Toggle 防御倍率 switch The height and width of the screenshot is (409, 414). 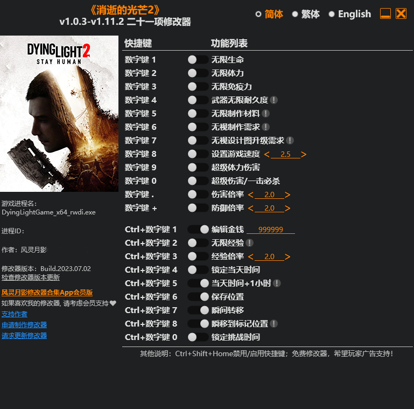click(x=198, y=208)
